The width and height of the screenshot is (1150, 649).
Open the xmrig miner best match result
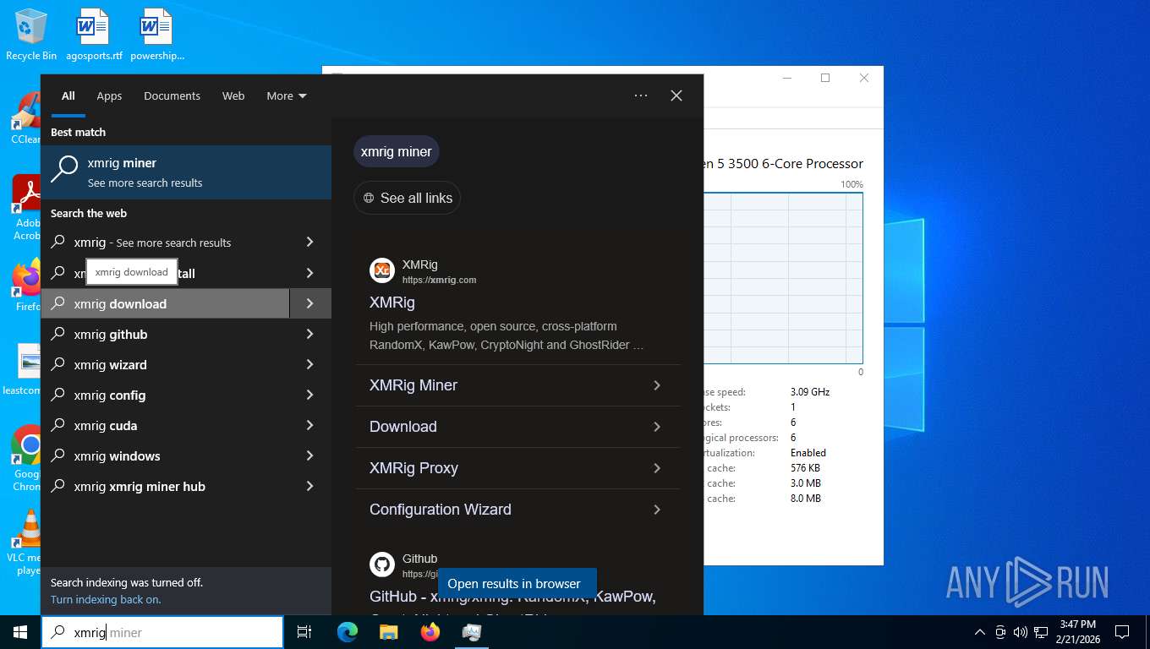point(186,172)
